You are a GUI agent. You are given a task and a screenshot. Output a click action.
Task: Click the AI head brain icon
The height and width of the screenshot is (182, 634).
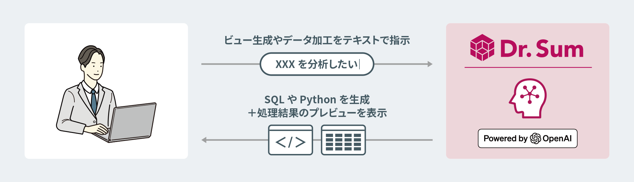point(528,98)
